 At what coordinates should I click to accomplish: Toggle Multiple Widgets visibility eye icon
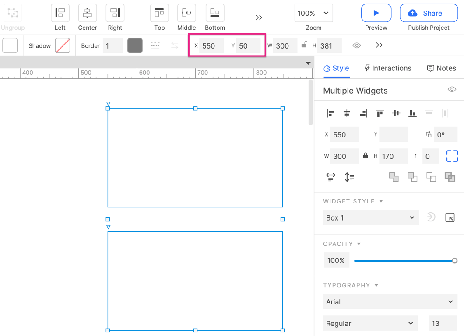point(452,90)
